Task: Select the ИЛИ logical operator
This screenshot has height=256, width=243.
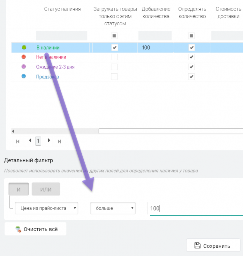Action: coord(46,189)
